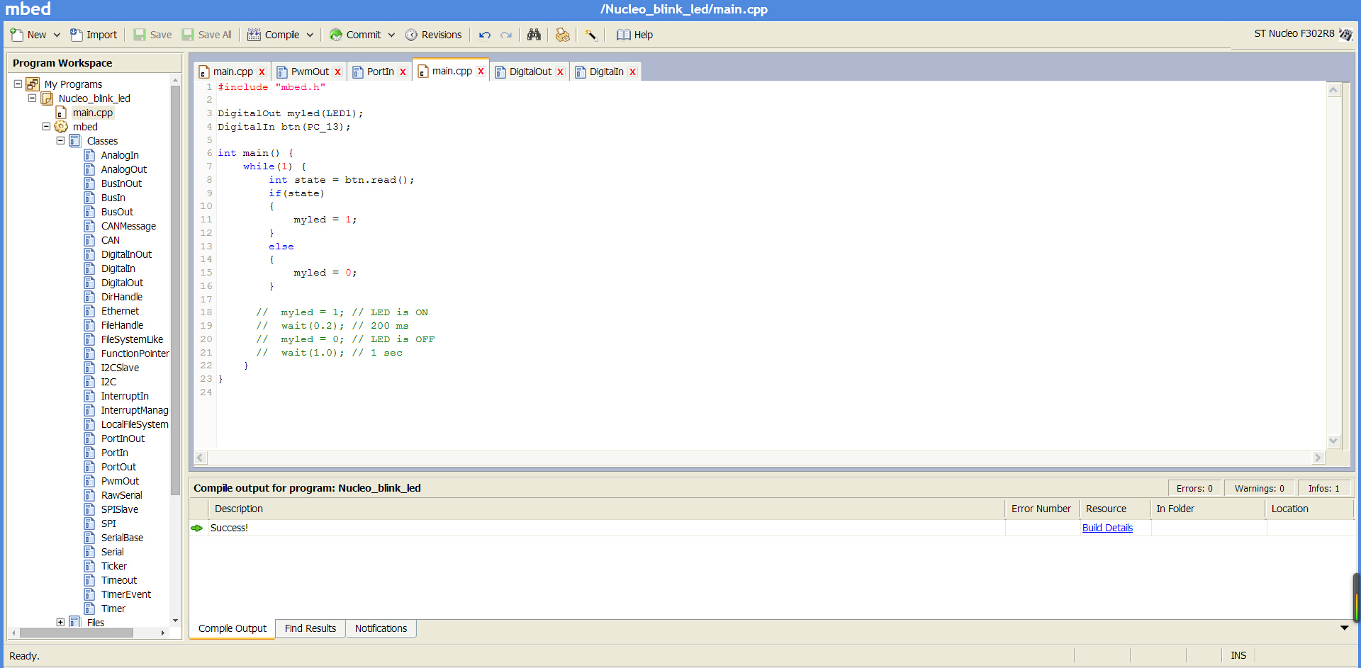1361x668 pixels.
Task: Switch to the Find Results tab
Action: click(310, 628)
